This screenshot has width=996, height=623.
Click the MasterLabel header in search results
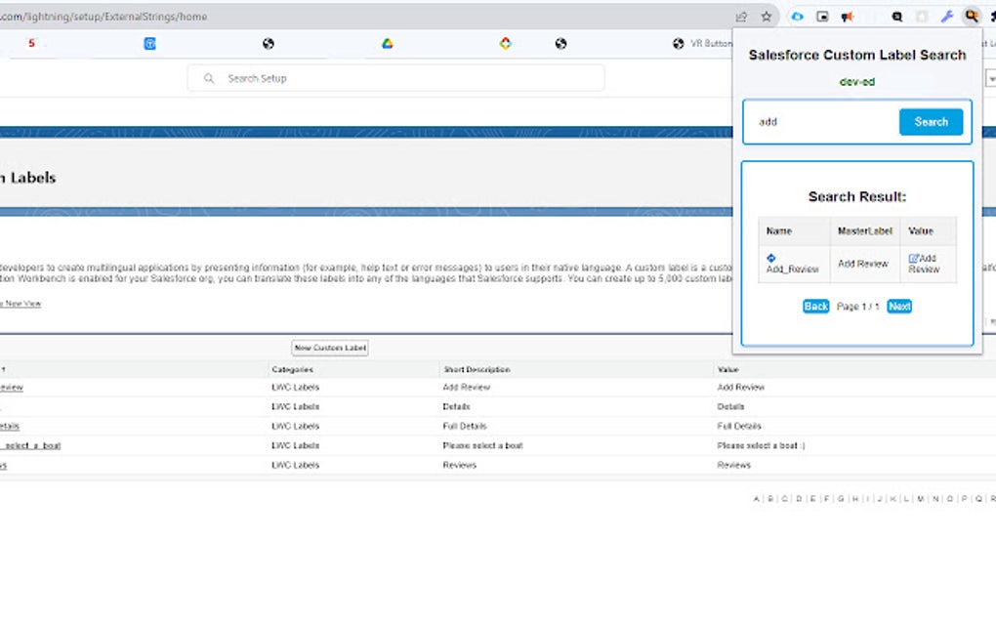pyautogui.click(x=864, y=231)
